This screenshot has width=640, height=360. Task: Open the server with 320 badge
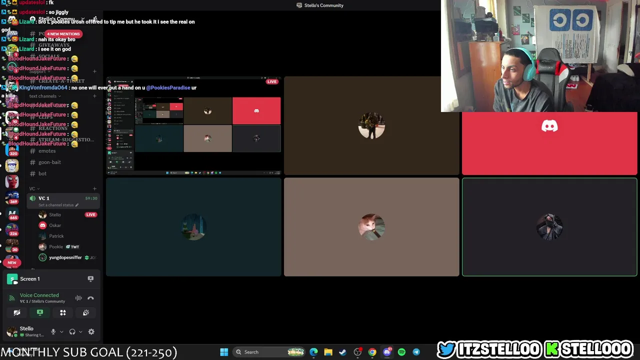point(12,150)
